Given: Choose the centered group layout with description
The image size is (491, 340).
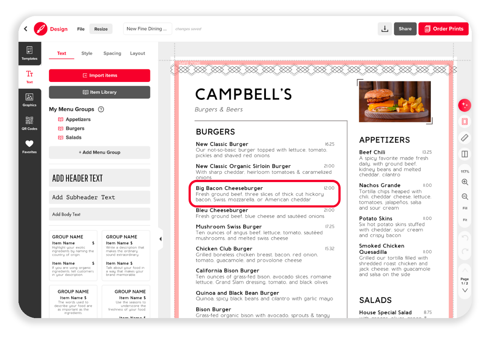Looking at the screenshot, I should [x=73, y=301].
